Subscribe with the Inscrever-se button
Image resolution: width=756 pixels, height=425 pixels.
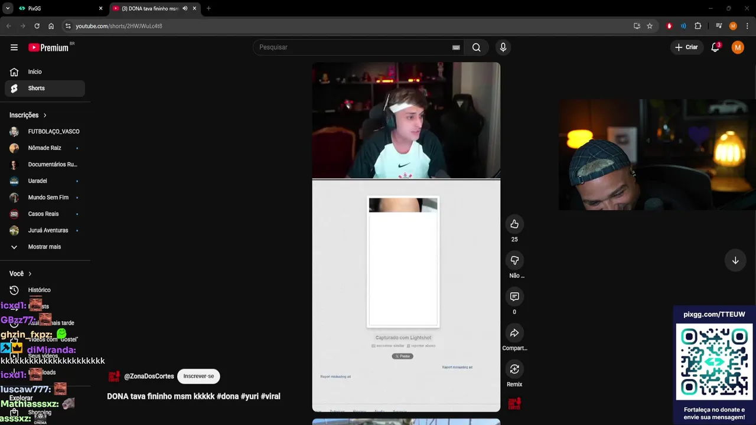tap(198, 376)
